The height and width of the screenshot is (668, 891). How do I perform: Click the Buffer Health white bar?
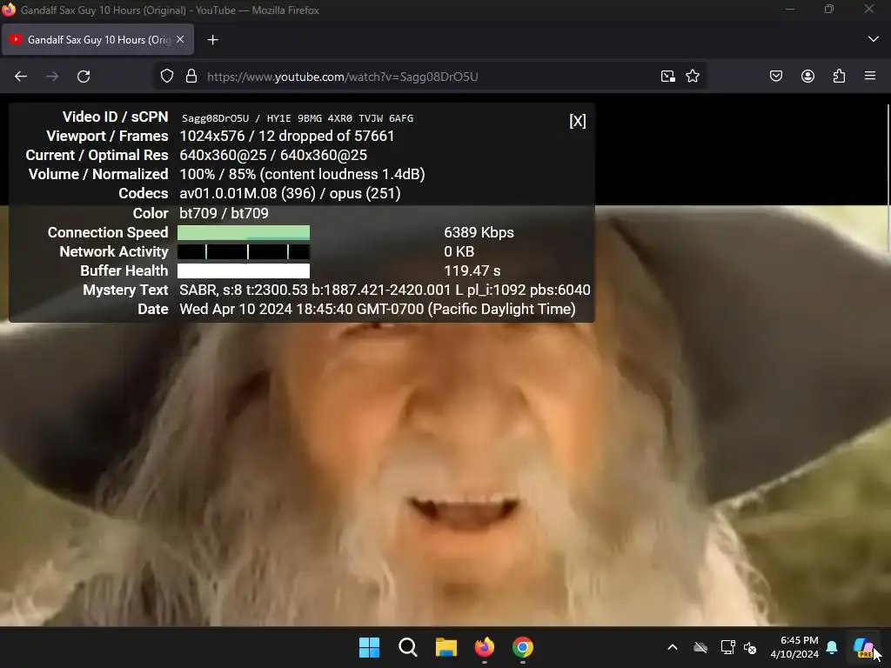click(x=244, y=271)
